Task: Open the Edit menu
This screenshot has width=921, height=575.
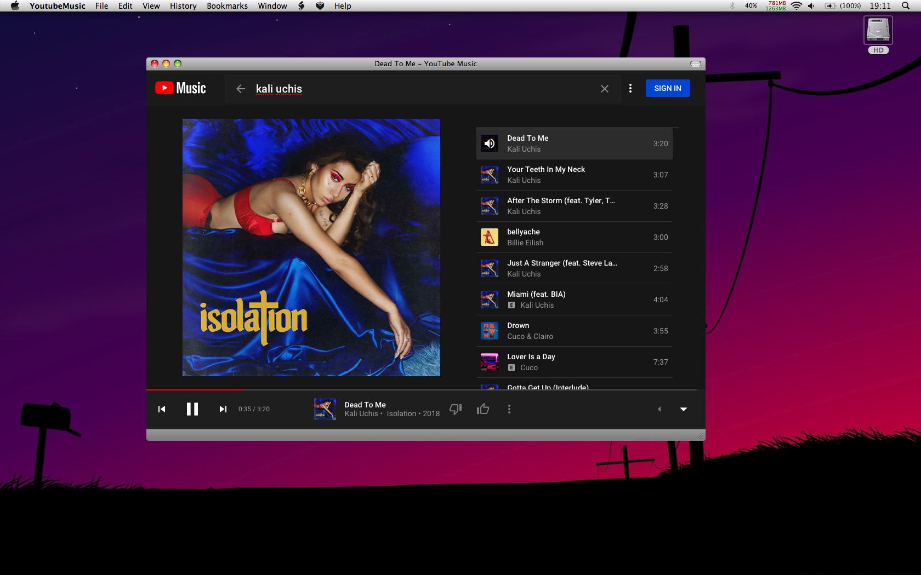Action: click(125, 5)
